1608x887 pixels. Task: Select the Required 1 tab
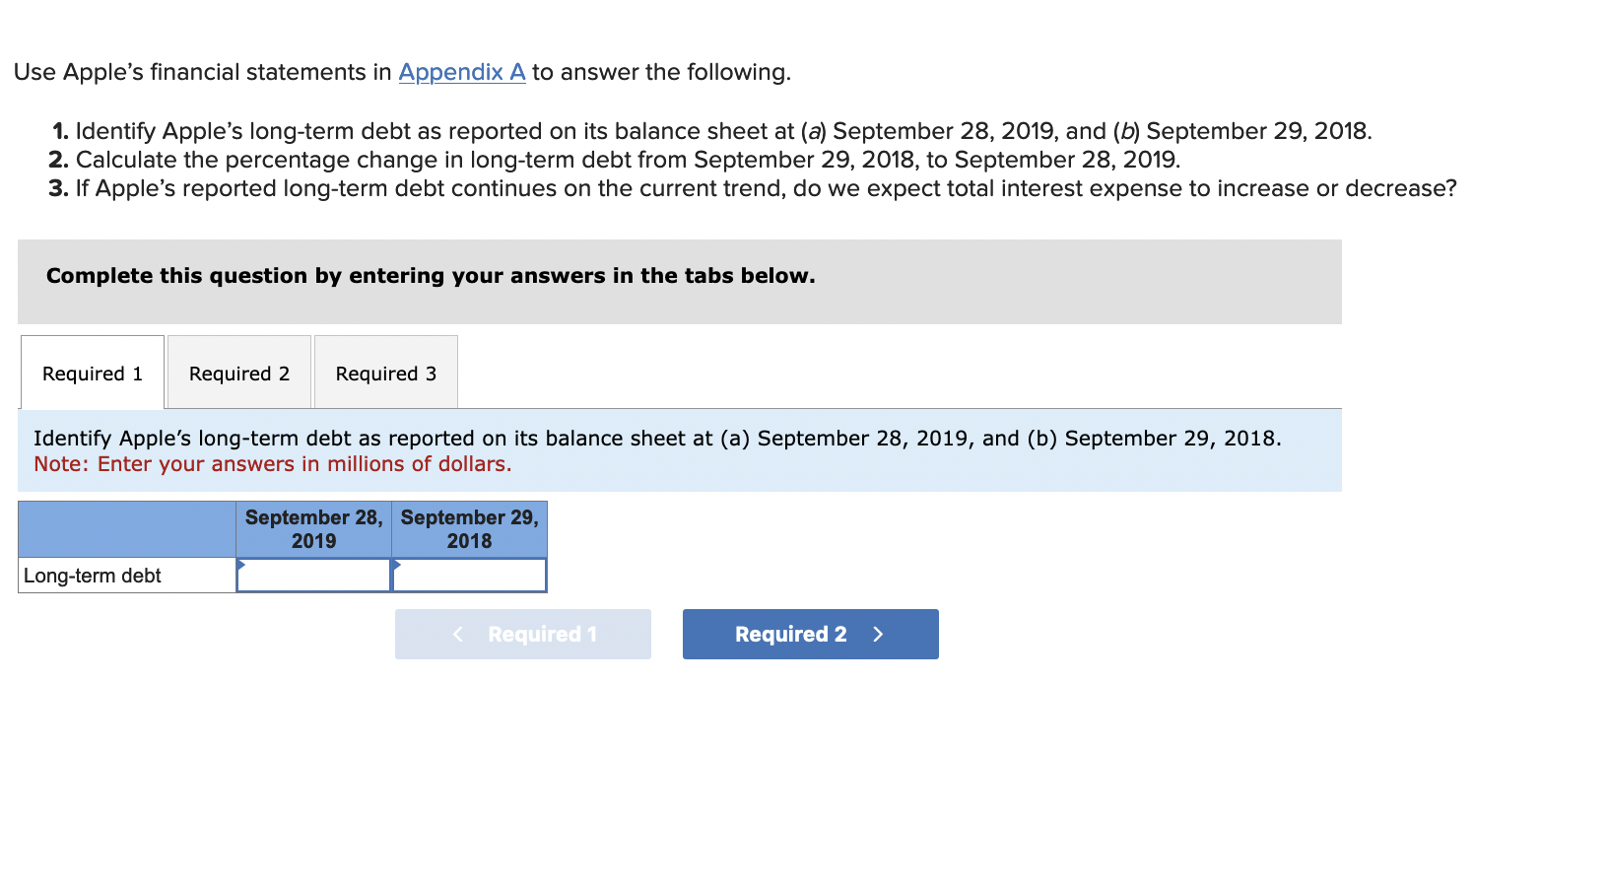[x=91, y=373]
